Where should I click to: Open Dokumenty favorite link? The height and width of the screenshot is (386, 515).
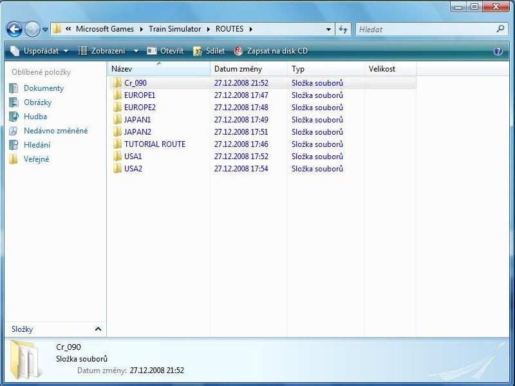click(44, 88)
